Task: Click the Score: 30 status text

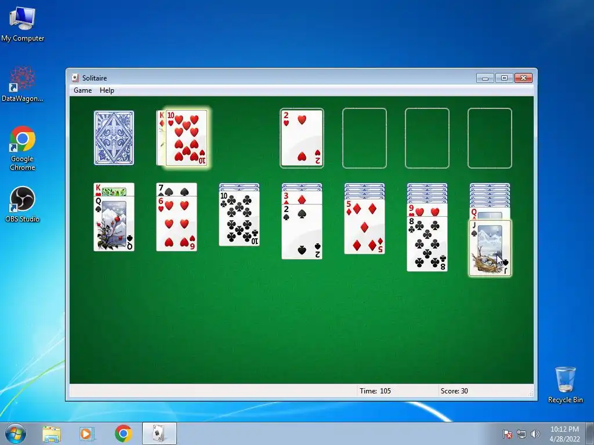Action: coord(454,391)
